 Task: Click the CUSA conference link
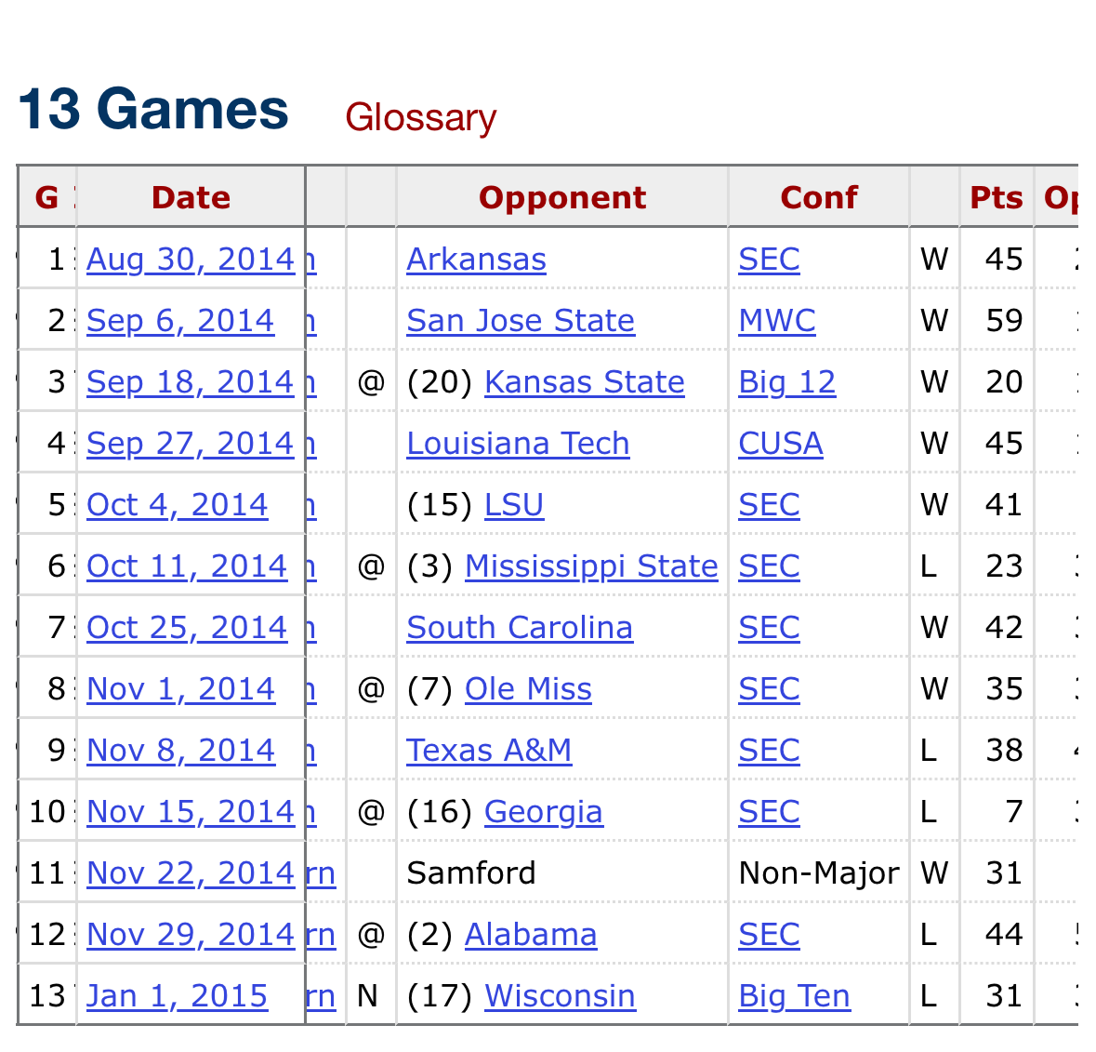tap(781, 444)
